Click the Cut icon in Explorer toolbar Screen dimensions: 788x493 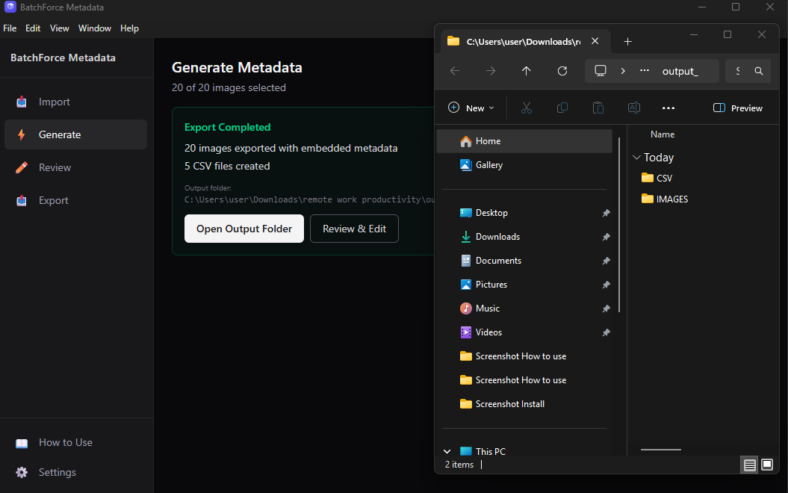(527, 108)
